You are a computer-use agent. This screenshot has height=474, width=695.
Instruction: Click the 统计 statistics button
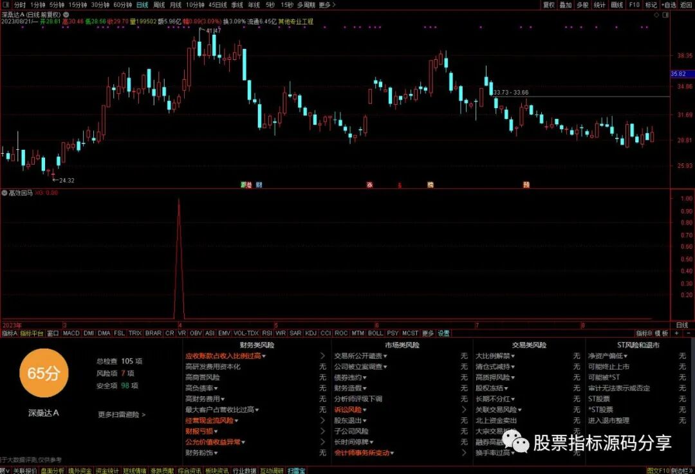pos(599,5)
